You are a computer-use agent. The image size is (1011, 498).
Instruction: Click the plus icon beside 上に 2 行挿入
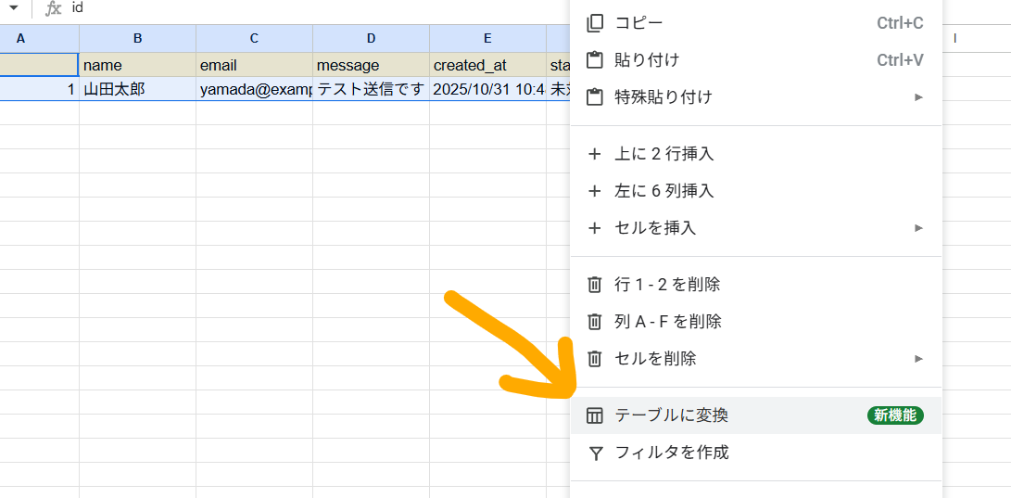click(x=595, y=154)
